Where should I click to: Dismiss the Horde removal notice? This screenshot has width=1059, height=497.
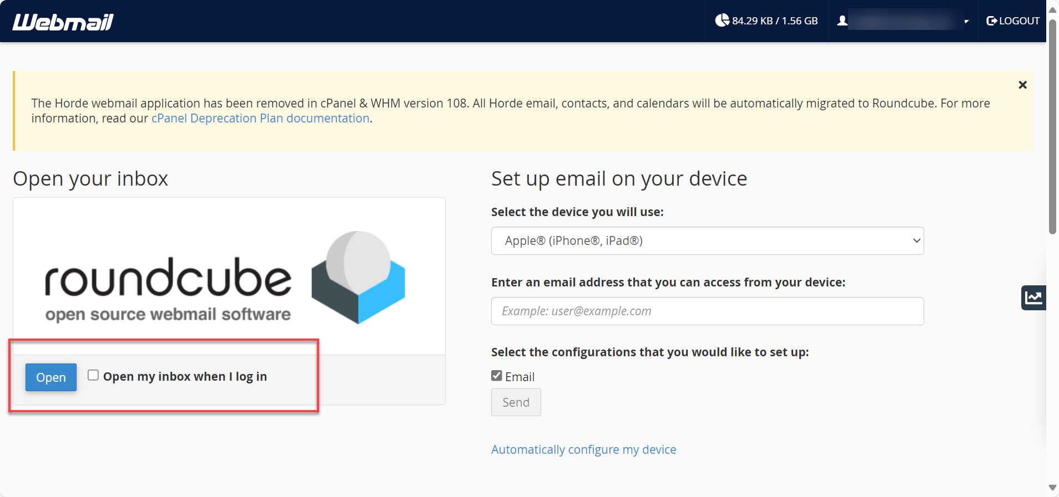[x=1023, y=85]
